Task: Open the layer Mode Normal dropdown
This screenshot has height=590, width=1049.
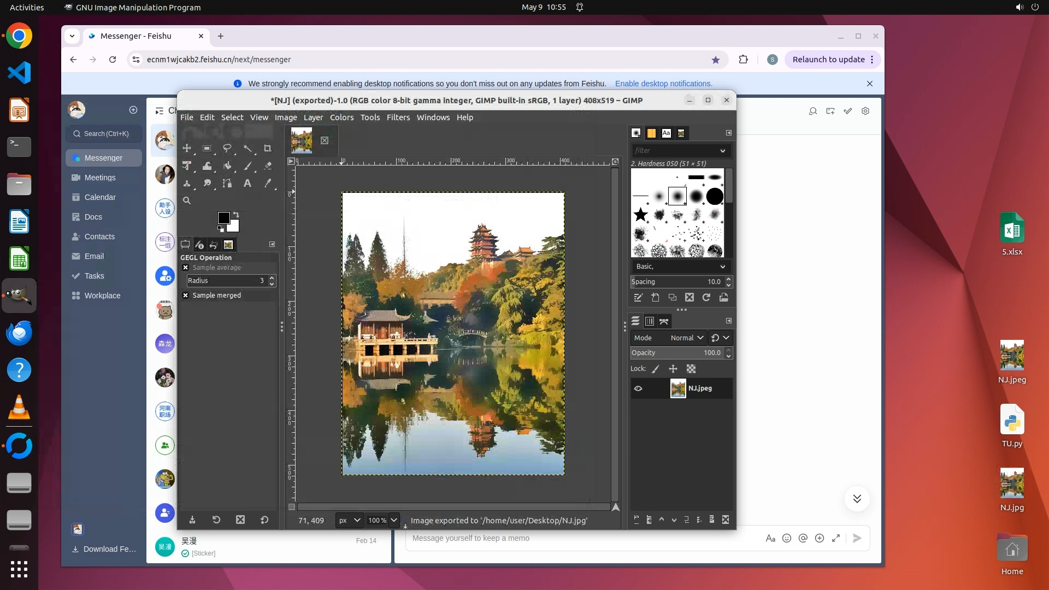Action: coord(686,338)
